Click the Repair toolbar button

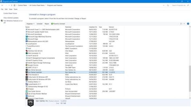[47, 24]
